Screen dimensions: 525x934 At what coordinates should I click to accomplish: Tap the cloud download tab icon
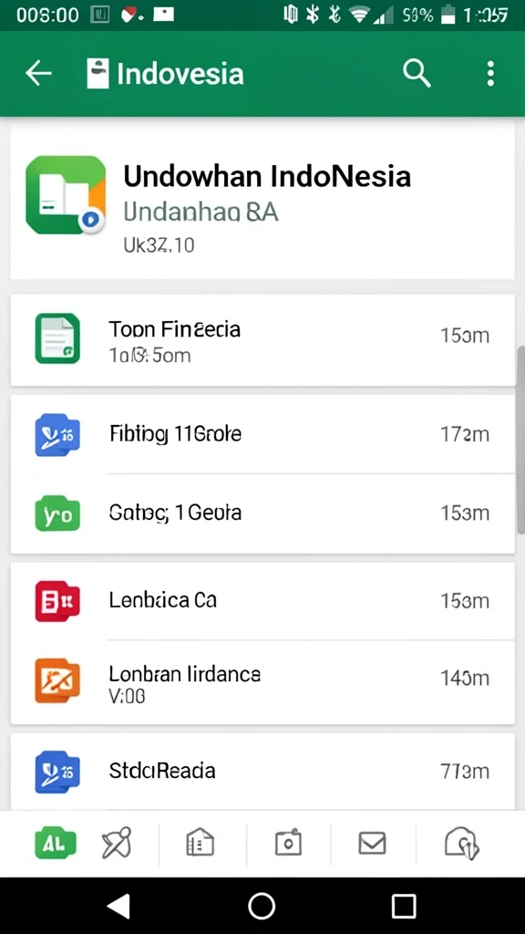[x=462, y=844]
